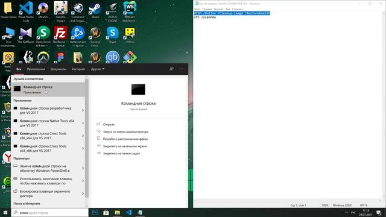Open the green Open Server shortcut
Image resolution: width=386 pixels, height=217 pixels.
click(x=43, y=36)
